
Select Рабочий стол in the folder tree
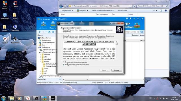45,38
